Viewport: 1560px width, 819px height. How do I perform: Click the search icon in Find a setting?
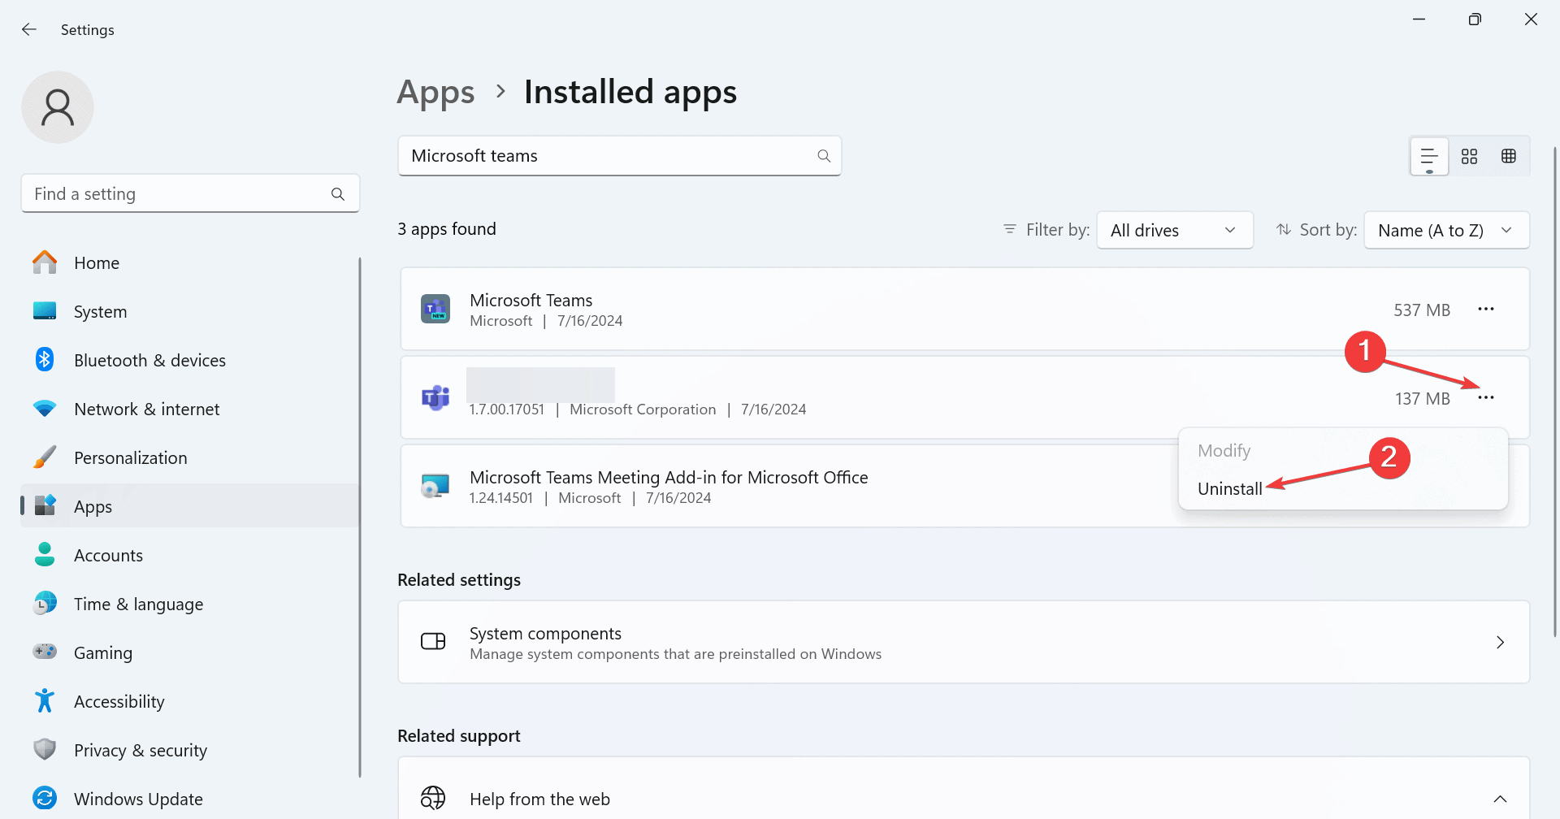(x=338, y=194)
